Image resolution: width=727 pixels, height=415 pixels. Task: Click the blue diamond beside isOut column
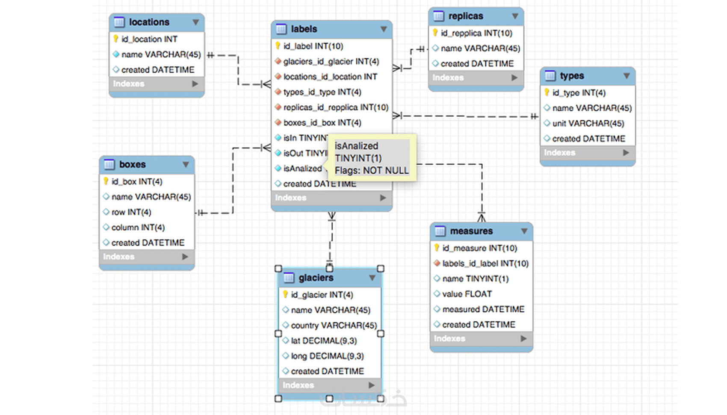pos(278,153)
